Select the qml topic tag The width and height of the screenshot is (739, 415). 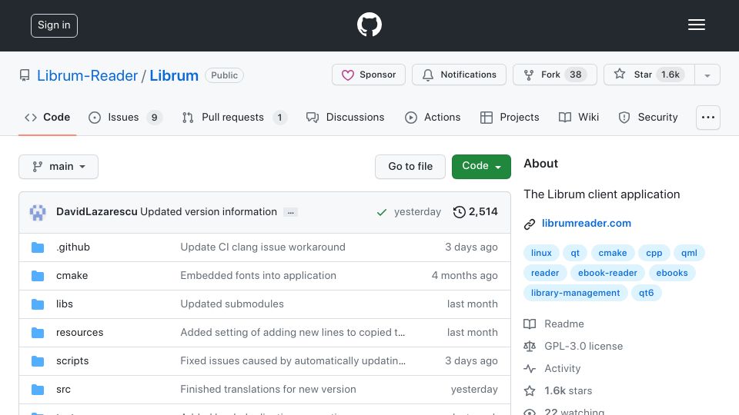point(689,253)
